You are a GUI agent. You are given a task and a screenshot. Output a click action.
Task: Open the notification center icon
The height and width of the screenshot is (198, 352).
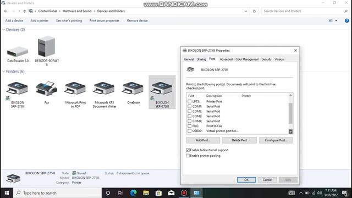[345, 193]
